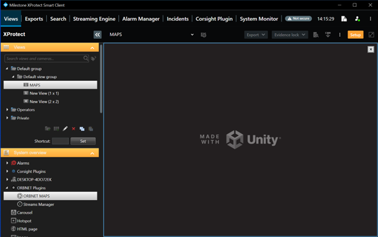
Task: Select the MAPS view
Action: click(50, 85)
